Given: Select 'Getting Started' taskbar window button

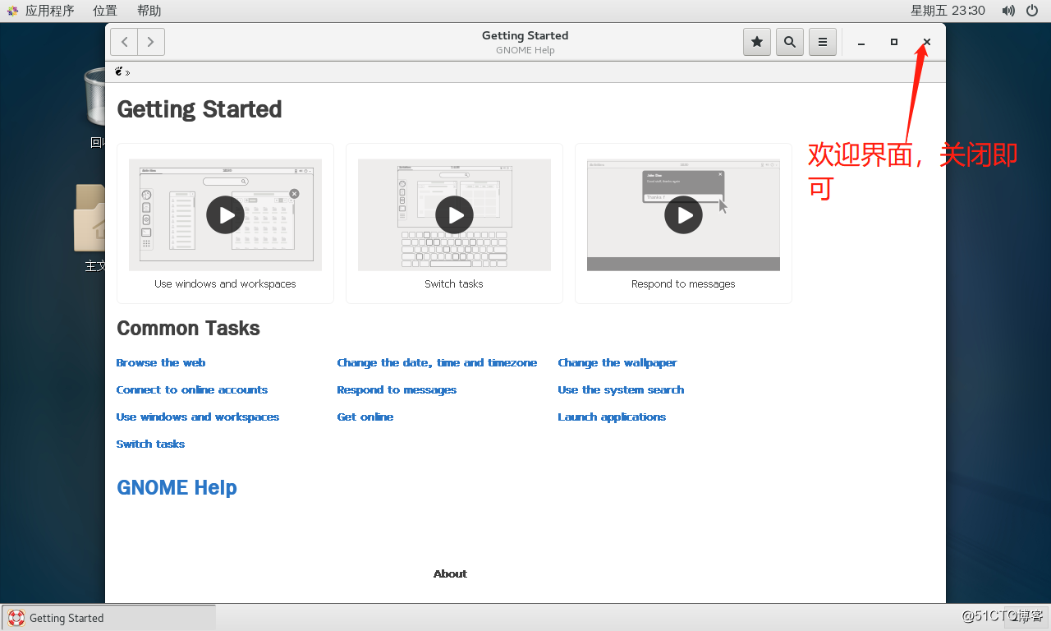Looking at the screenshot, I should (109, 618).
